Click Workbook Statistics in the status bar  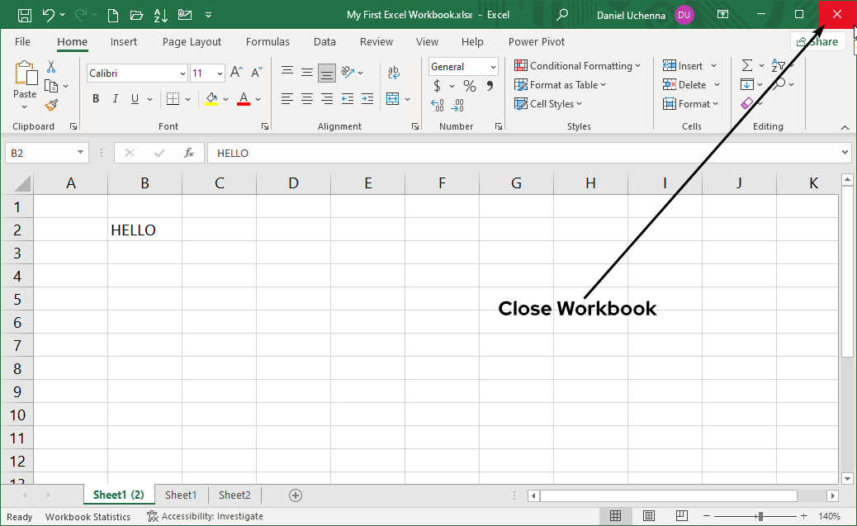88,516
